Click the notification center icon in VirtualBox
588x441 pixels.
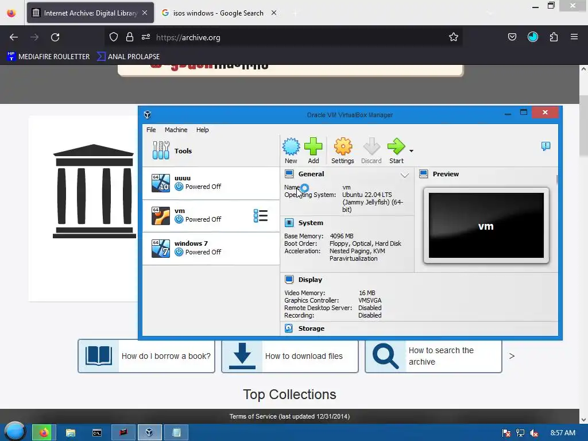point(546,146)
